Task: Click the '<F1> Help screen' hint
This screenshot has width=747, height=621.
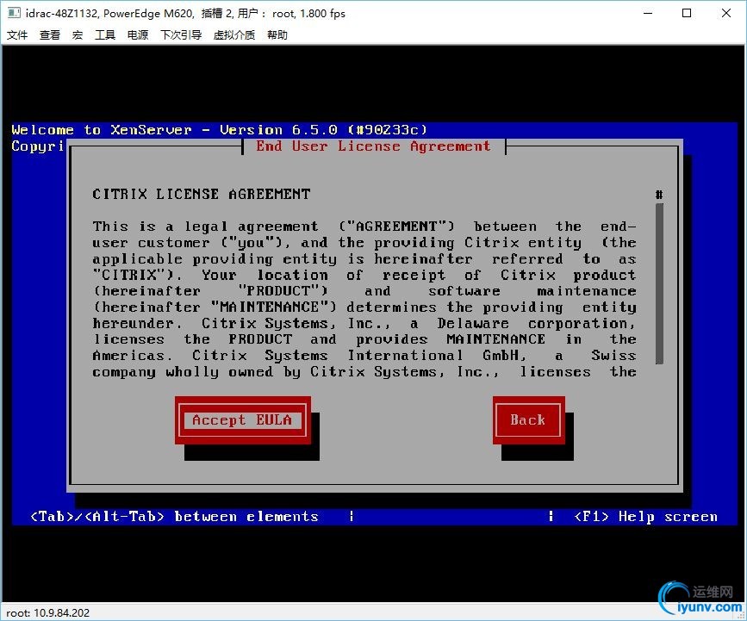Action: point(645,517)
